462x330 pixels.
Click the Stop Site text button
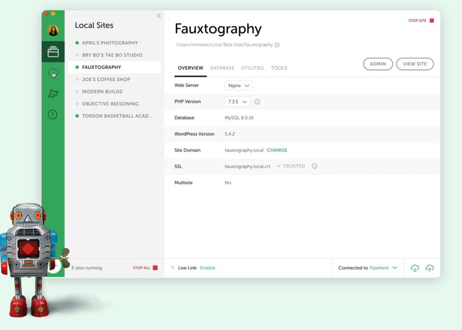coord(417,21)
